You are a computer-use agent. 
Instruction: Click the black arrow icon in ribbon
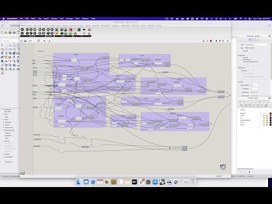click(84, 29)
